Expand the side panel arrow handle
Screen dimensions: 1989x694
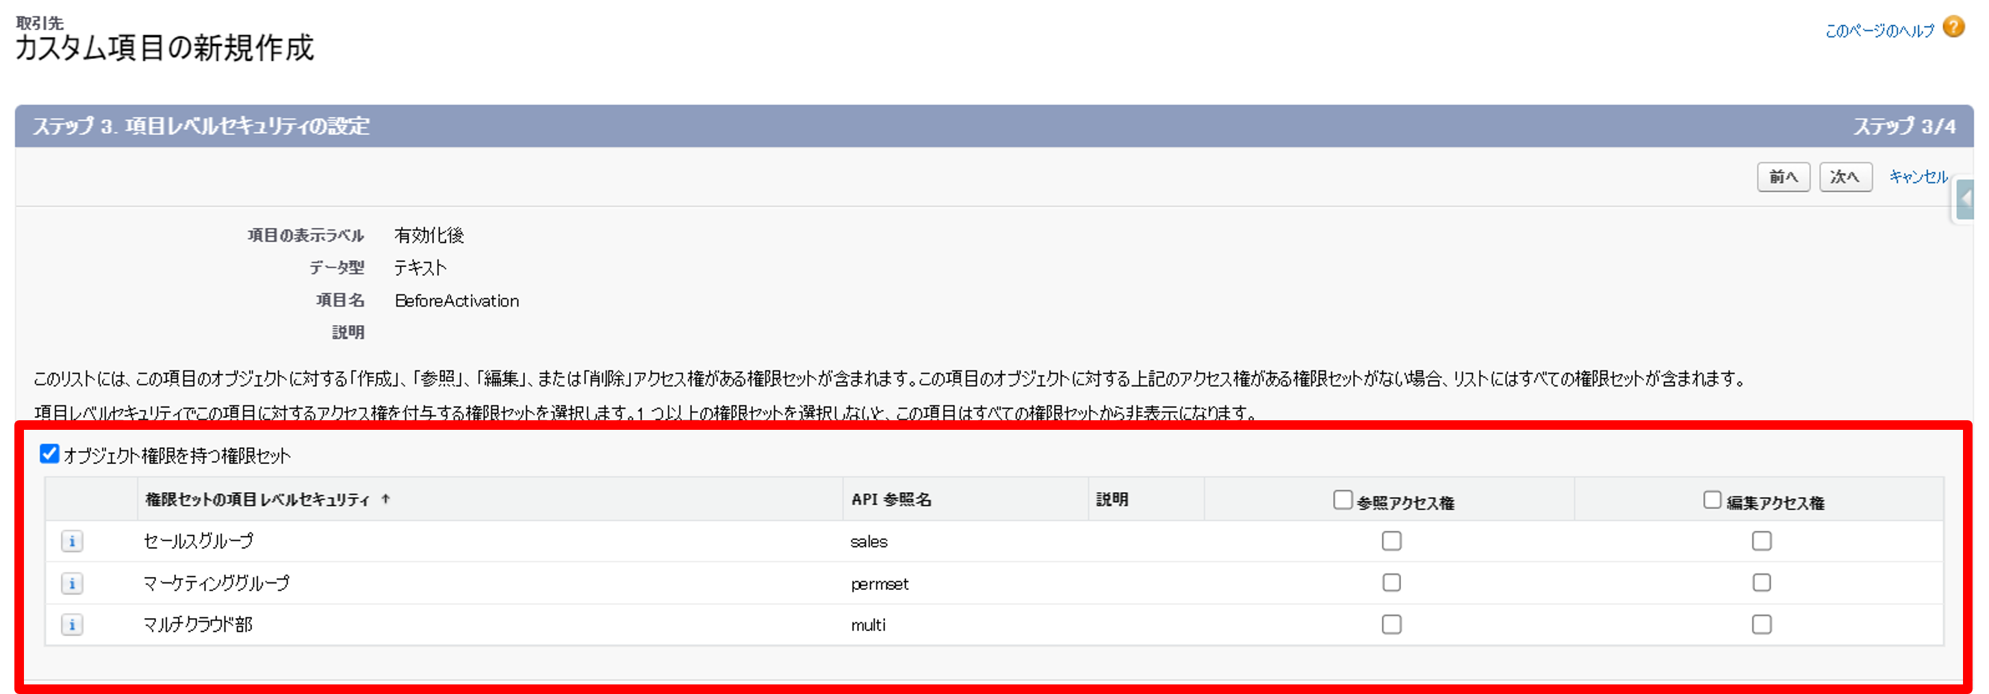[x=1966, y=199]
